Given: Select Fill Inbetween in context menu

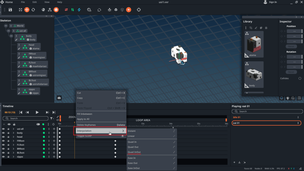Looking at the screenshot, I should click(x=101, y=114).
